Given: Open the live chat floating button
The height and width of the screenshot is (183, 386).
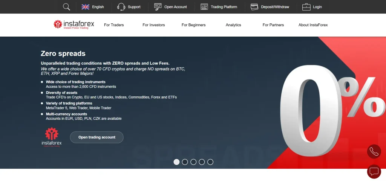Looking at the screenshot, I should point(374,171).
